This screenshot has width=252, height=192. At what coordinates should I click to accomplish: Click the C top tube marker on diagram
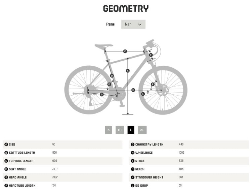125,52
